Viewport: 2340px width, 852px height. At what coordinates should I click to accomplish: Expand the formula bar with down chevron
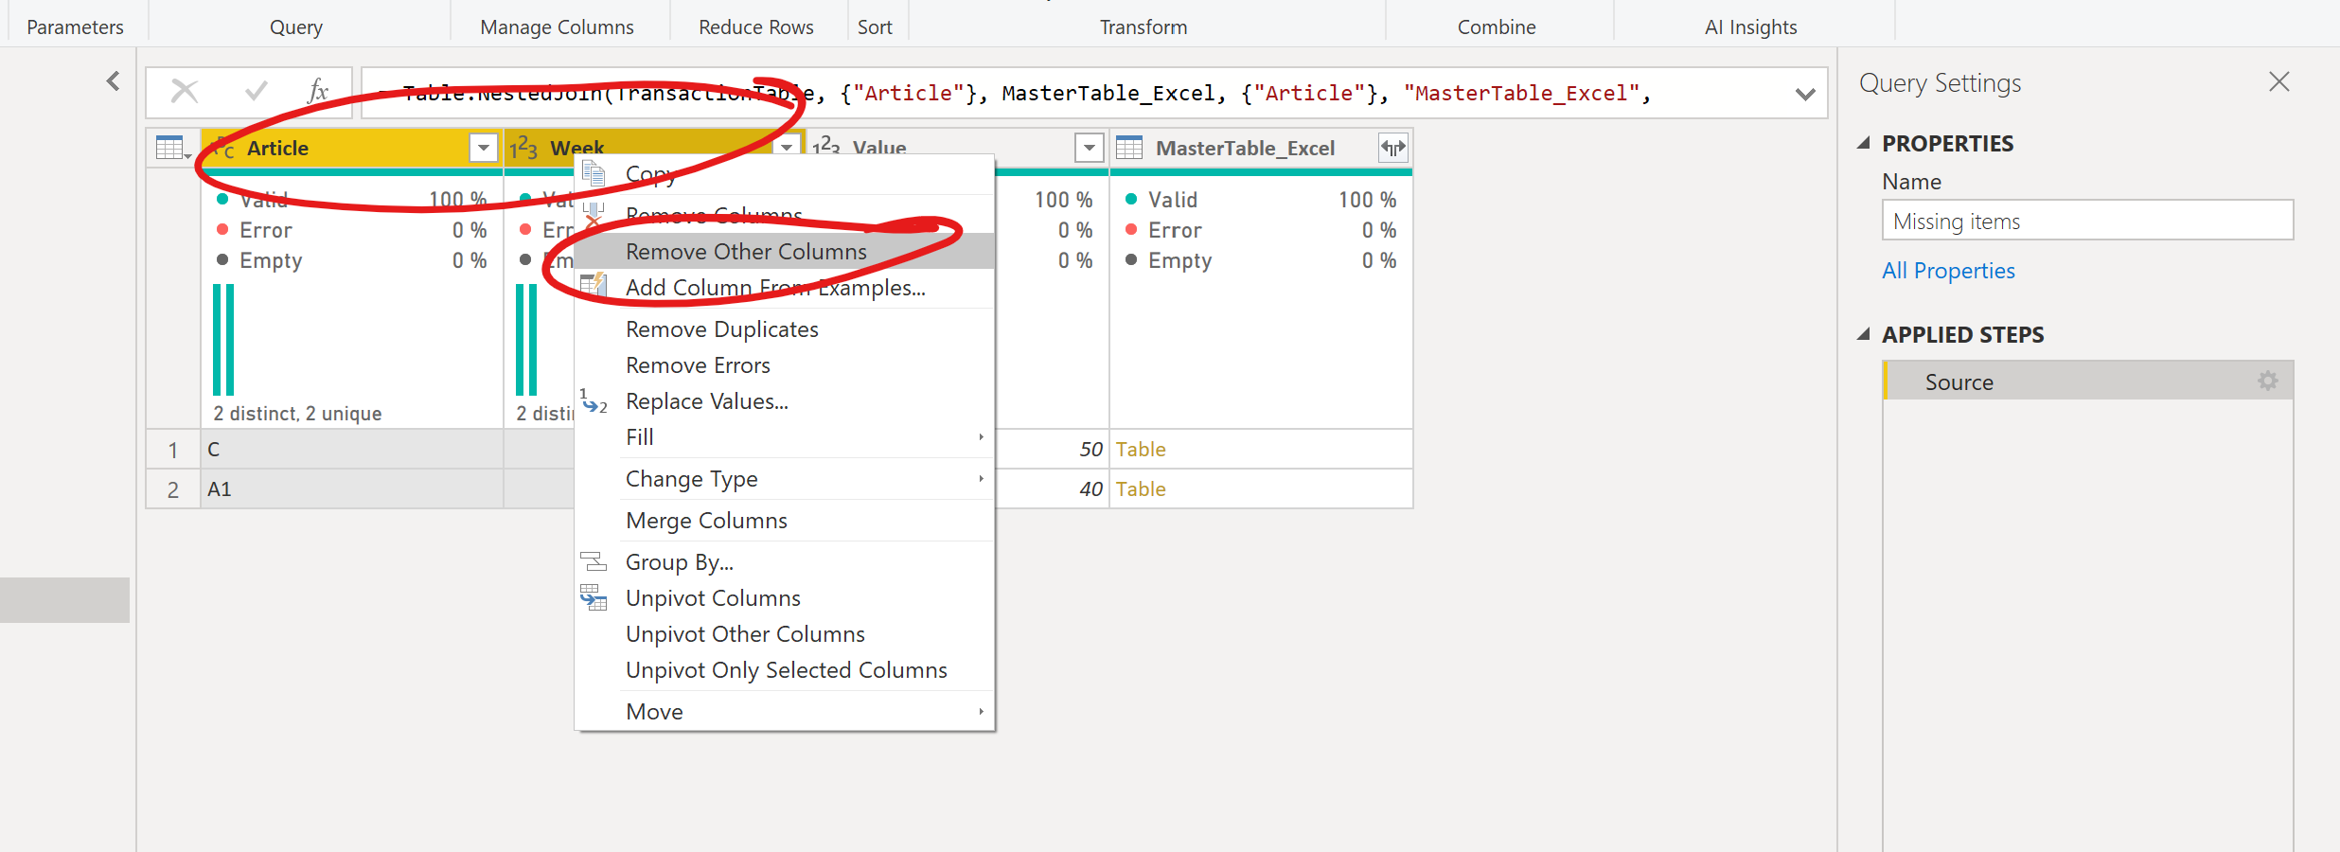coord(1805,94)
